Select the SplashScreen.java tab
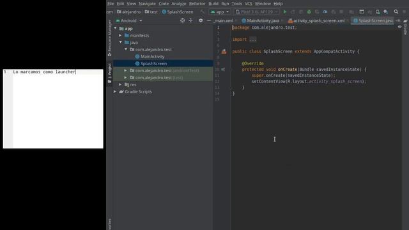The width and height of the screenshot is (409, 230). pyautogui.click(x=373, y=20)
